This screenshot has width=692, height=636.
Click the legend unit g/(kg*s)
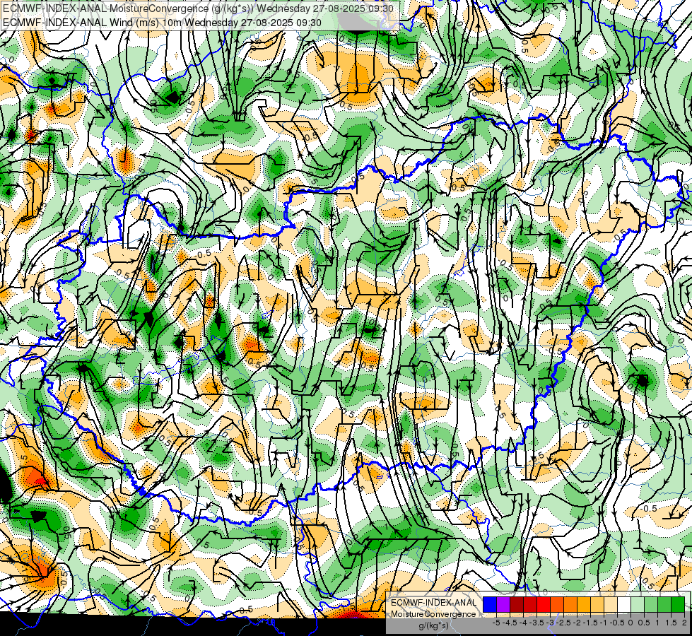pos(433,625)
